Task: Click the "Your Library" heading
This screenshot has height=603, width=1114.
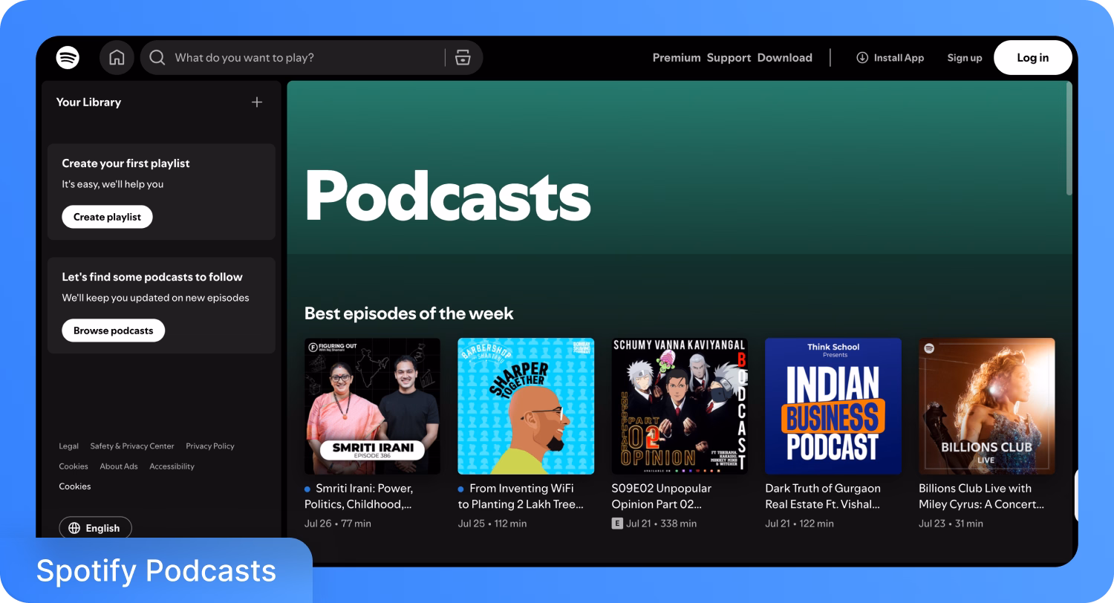Action: pos(88,102)
